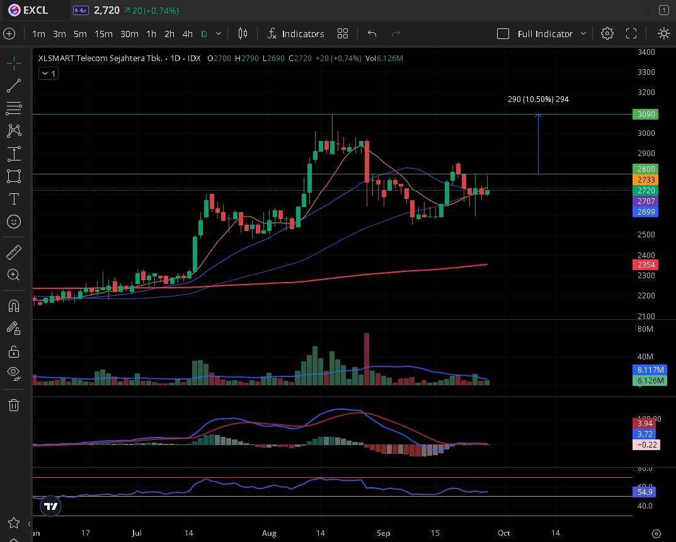This screenshot has height=542, width=676.
Task: Open the Indicators dialog
Action: (295, 33)
